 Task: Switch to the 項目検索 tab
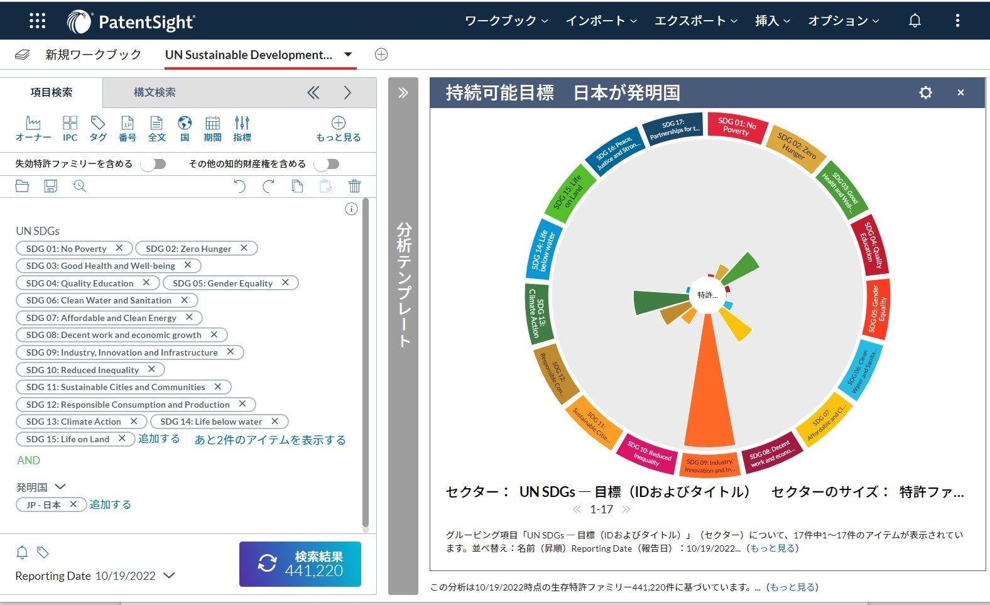pos(52,92)
